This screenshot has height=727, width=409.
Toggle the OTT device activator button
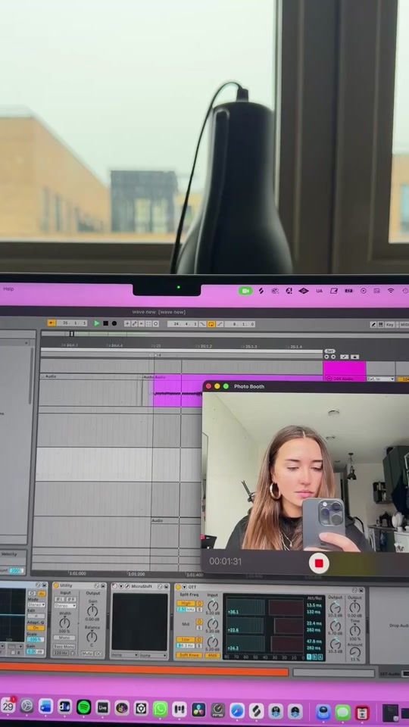click(x=178, y=587)
